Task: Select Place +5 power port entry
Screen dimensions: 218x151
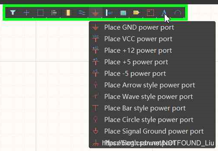Action: pos(152,62)
